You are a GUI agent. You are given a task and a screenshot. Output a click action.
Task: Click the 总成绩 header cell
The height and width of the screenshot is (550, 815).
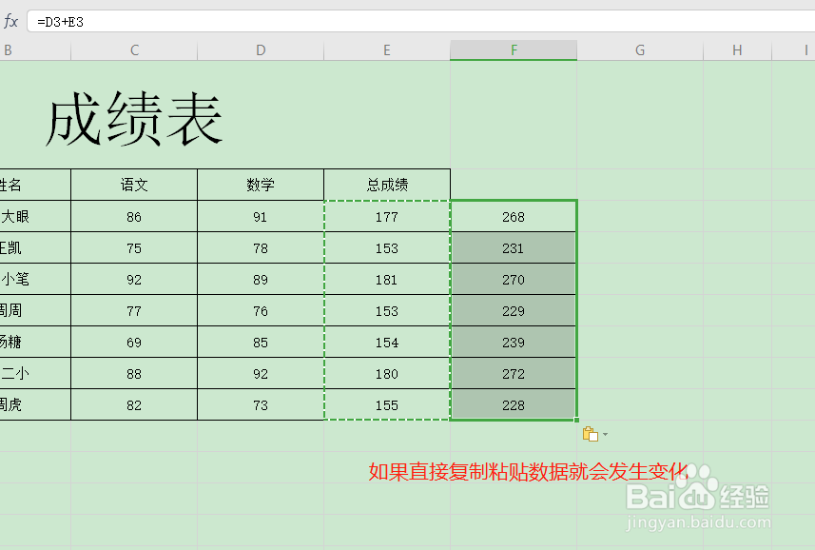coord(386,185)
